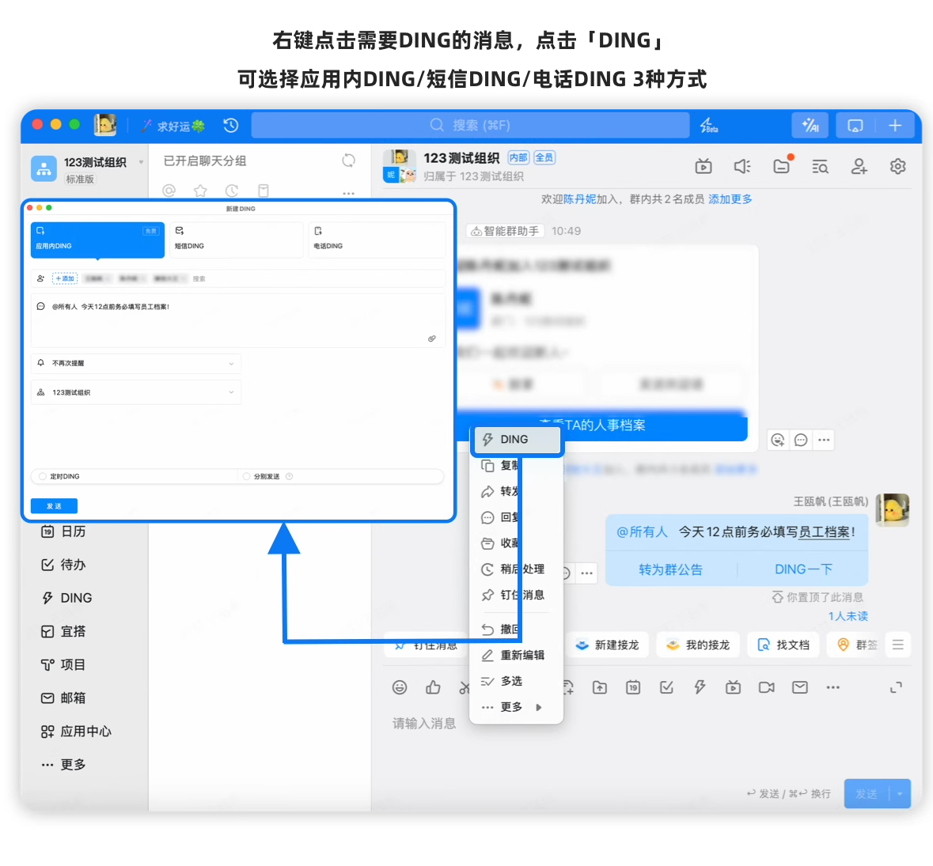Viewport: 933px width, 866px height.
Task: Click the lightning Beta icon beside search bar
Action: (x=708, y=126)
